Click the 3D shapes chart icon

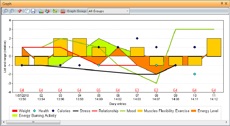(x=47, y=11)
